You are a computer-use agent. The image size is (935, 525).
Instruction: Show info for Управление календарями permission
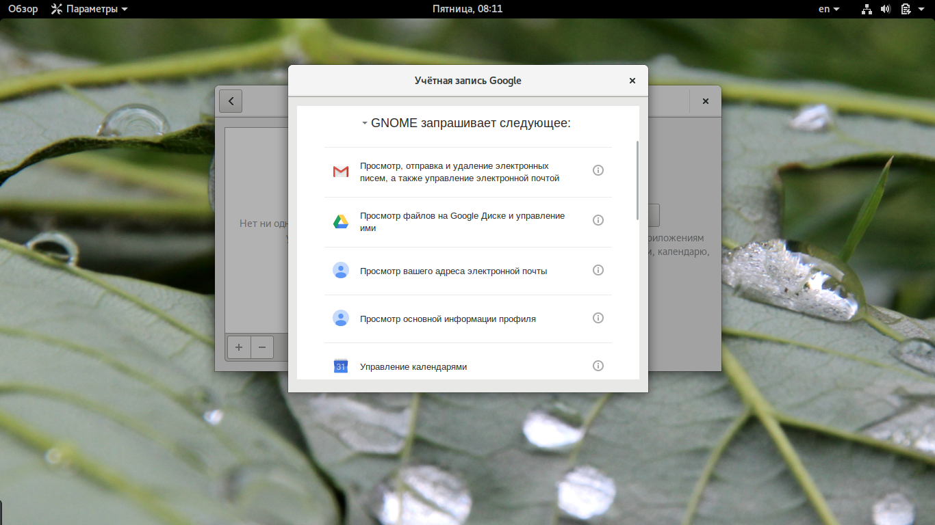click(598, 366)
